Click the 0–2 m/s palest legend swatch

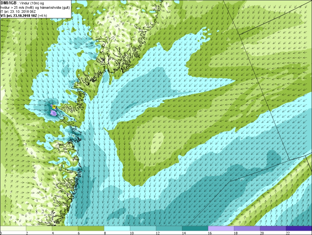click(x=13, y=228)
